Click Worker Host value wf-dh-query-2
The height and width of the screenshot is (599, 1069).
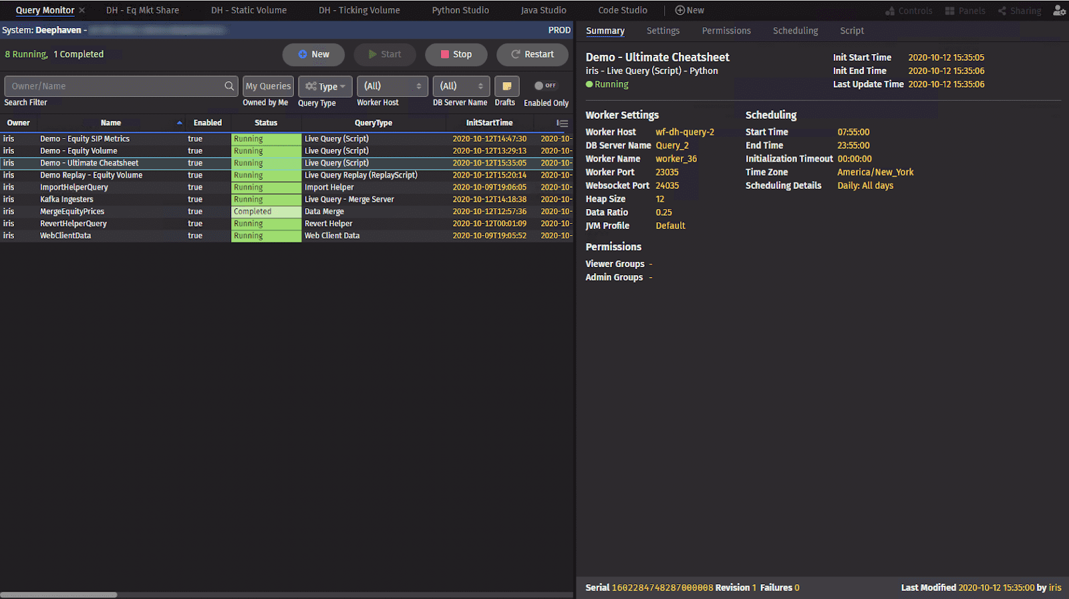[x=685, y=132]
